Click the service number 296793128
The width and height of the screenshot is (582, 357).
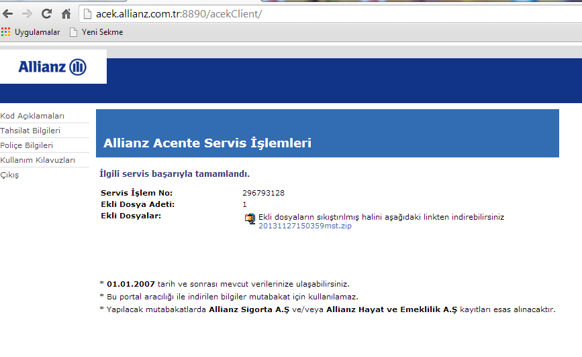click(263, 193)
